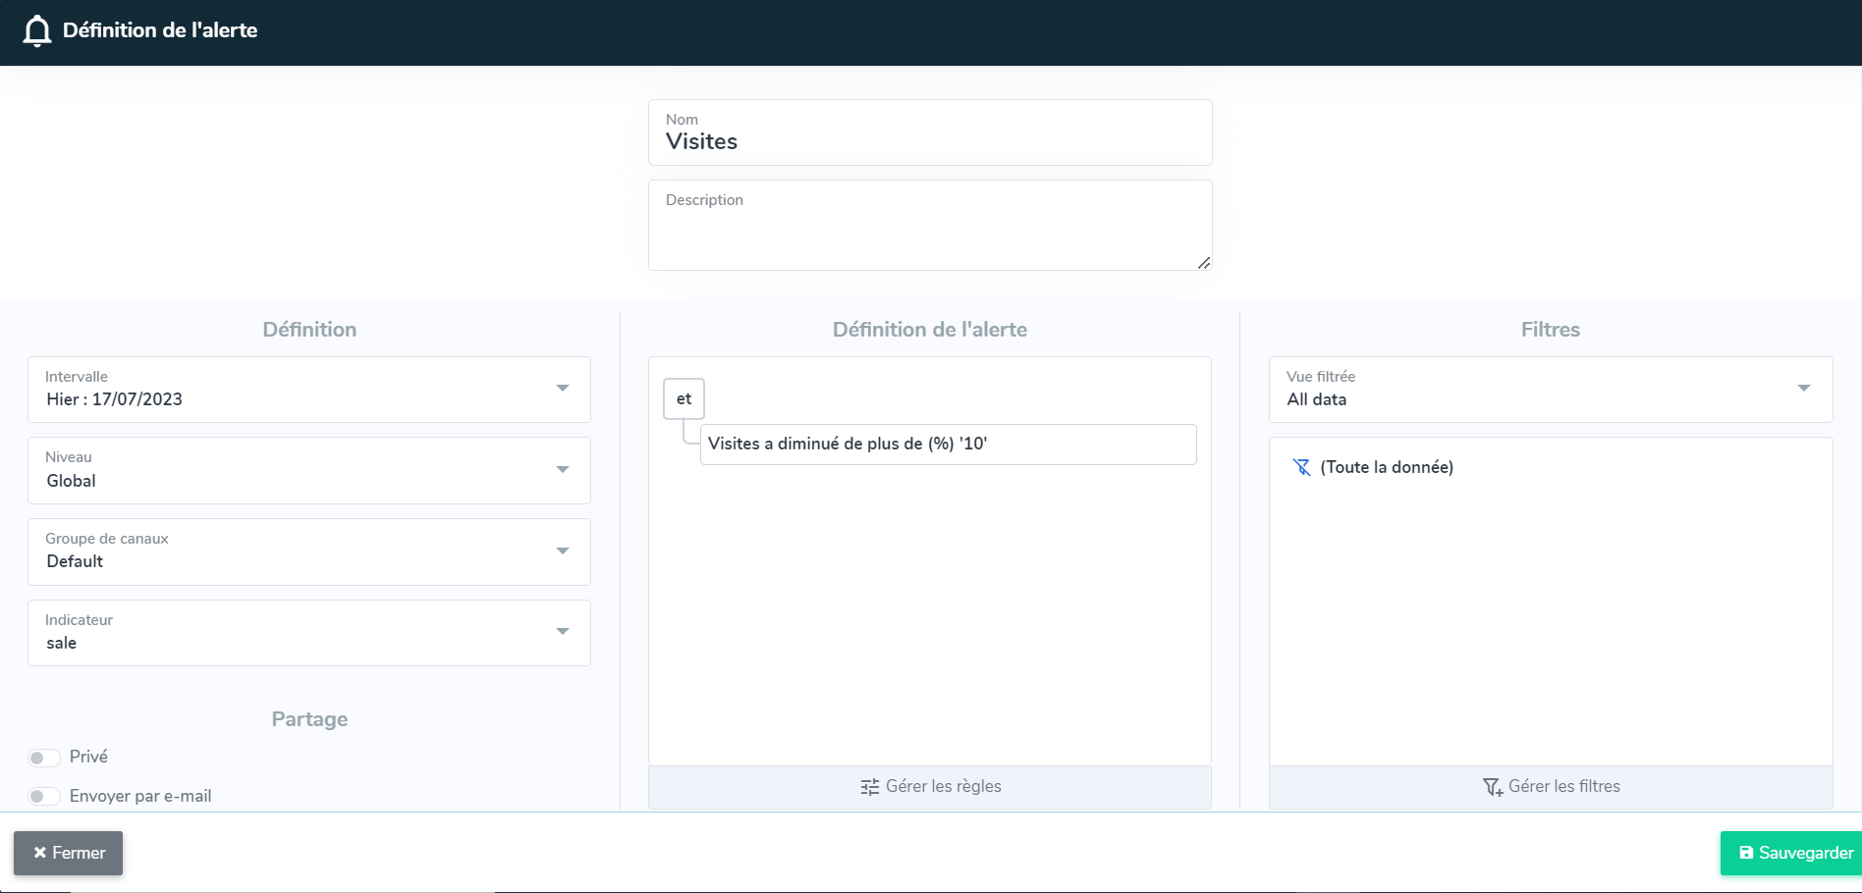Image resolution: width=1862 pixels, height=893 pixels.
Task: Click the Gérer les filtres button
Action: point(1551,787)
